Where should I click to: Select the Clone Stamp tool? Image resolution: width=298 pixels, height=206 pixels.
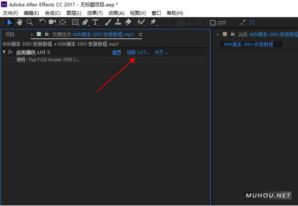[x=118, y=23]
